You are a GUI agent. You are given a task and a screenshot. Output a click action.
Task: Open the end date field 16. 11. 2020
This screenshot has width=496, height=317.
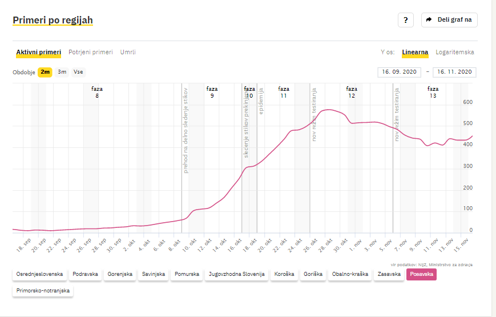[x=454, y=72]
